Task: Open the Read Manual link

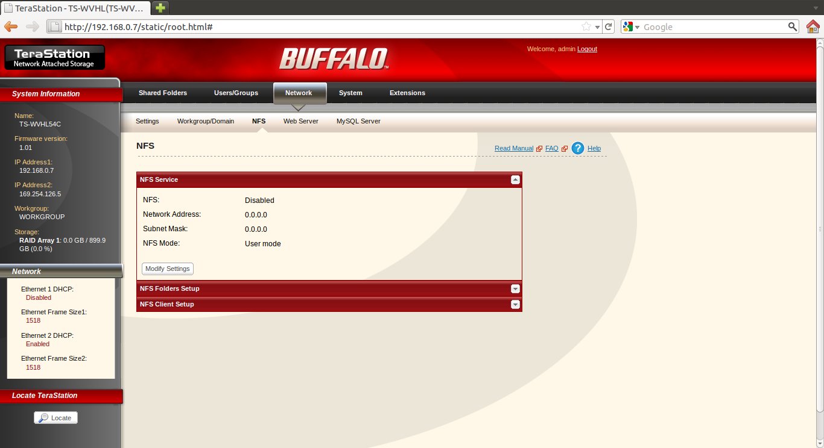Action: tap(514, 148)
